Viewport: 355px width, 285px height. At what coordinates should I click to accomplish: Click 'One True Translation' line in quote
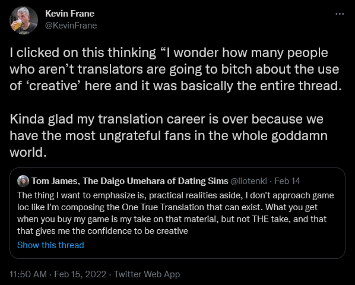coord(167,207)
